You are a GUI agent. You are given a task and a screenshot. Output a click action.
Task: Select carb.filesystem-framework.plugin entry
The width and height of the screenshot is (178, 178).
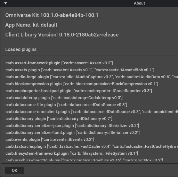(x=72, y=153)
